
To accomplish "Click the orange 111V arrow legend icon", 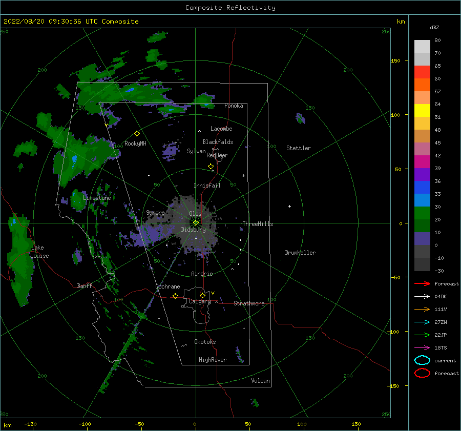I will (x=422, y=309).
